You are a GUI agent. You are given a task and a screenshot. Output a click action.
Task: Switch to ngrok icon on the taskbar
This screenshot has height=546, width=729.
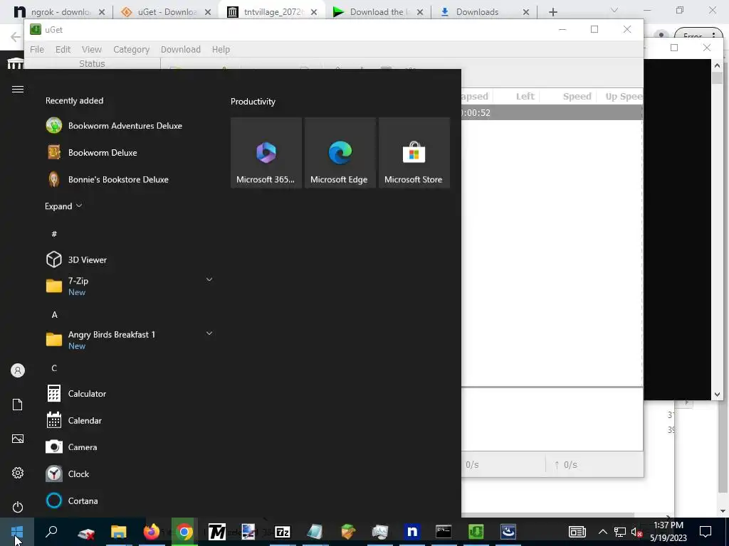pyautogui.click(x=412, y=532)
